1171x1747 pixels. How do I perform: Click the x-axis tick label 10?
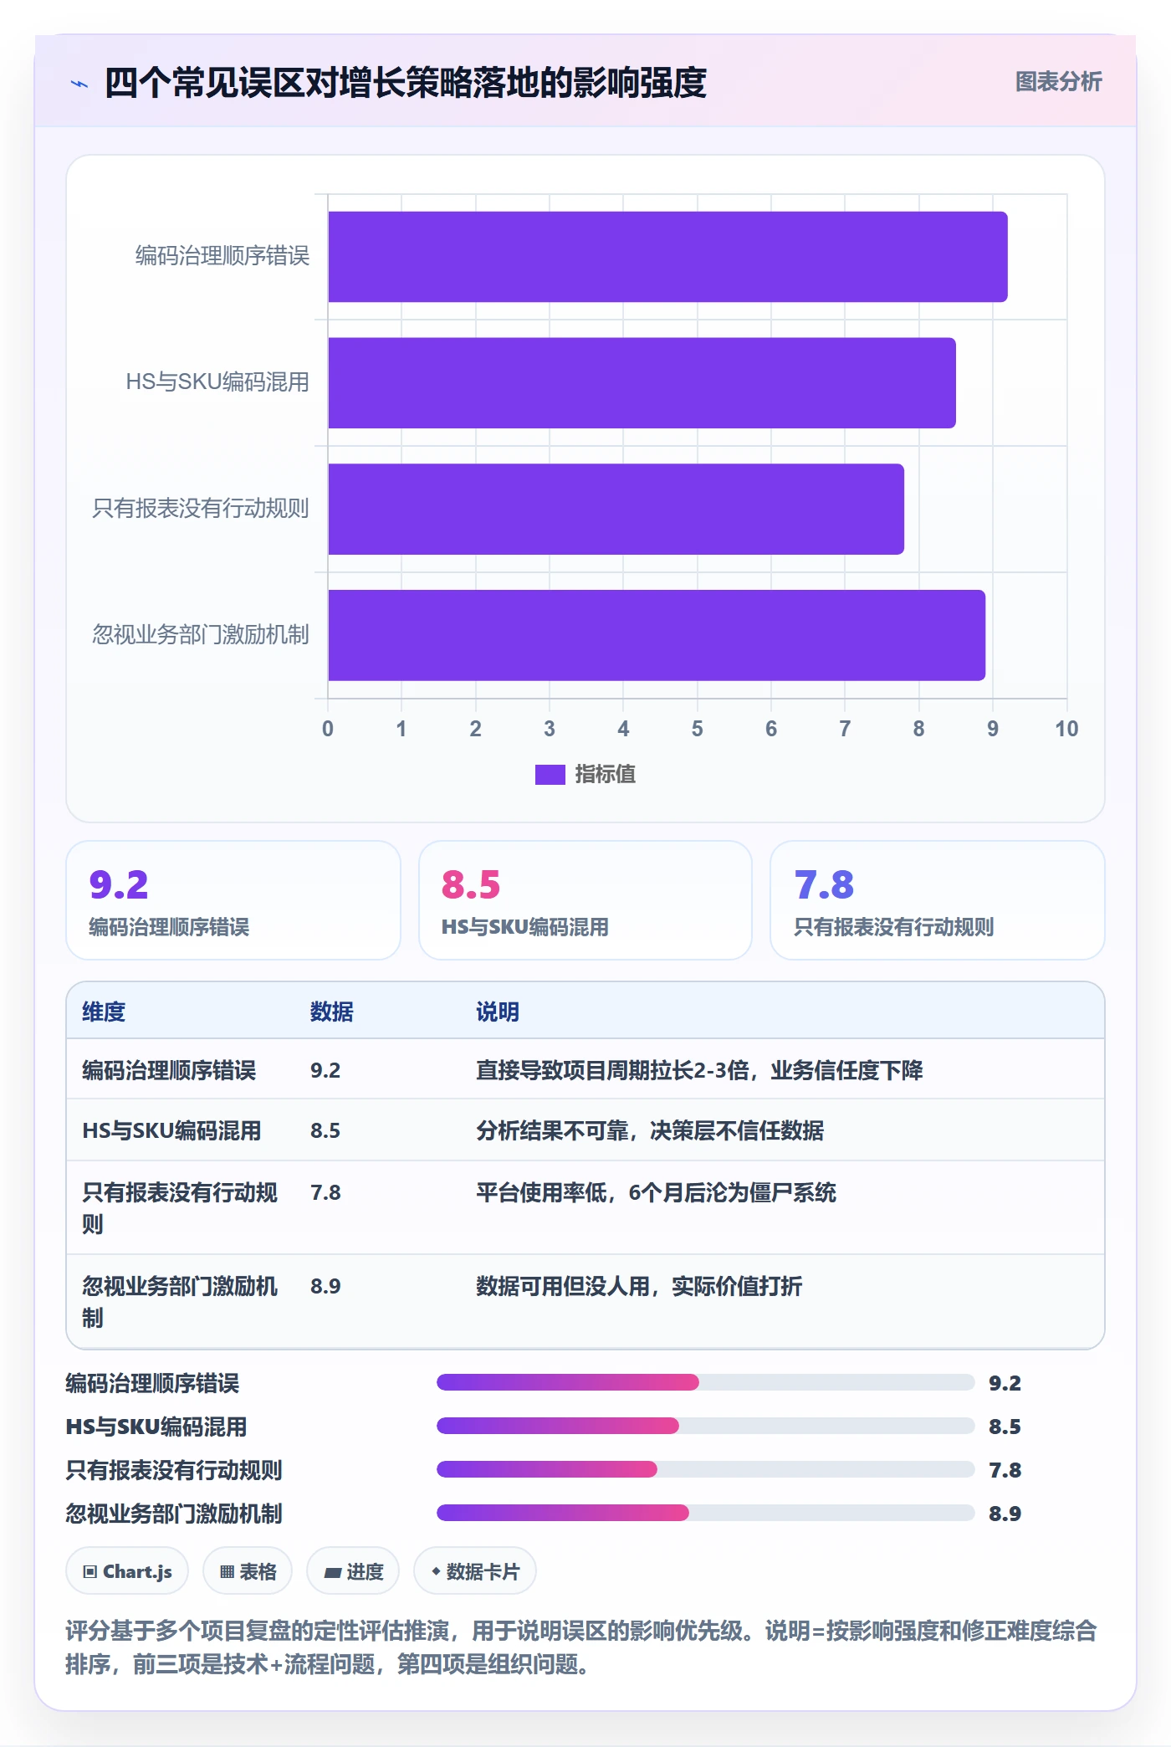(1066, 730)
